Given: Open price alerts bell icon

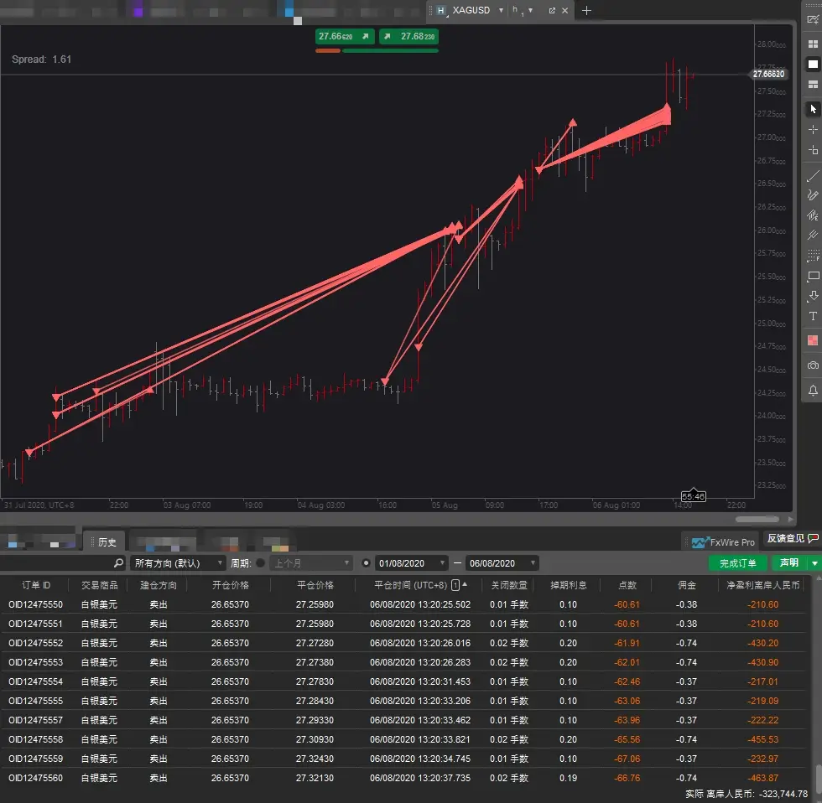Looking at the screenshot, I should click(x=813, y=391).
